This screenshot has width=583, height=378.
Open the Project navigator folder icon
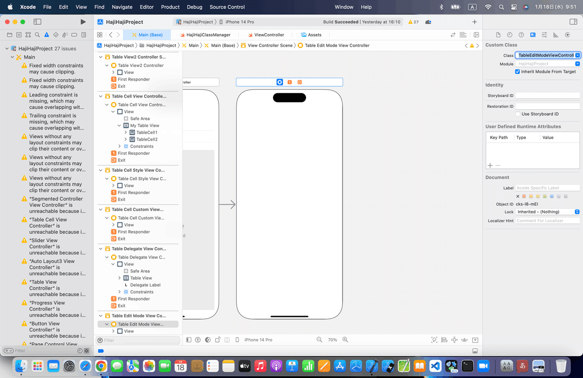tap(9, 35)
